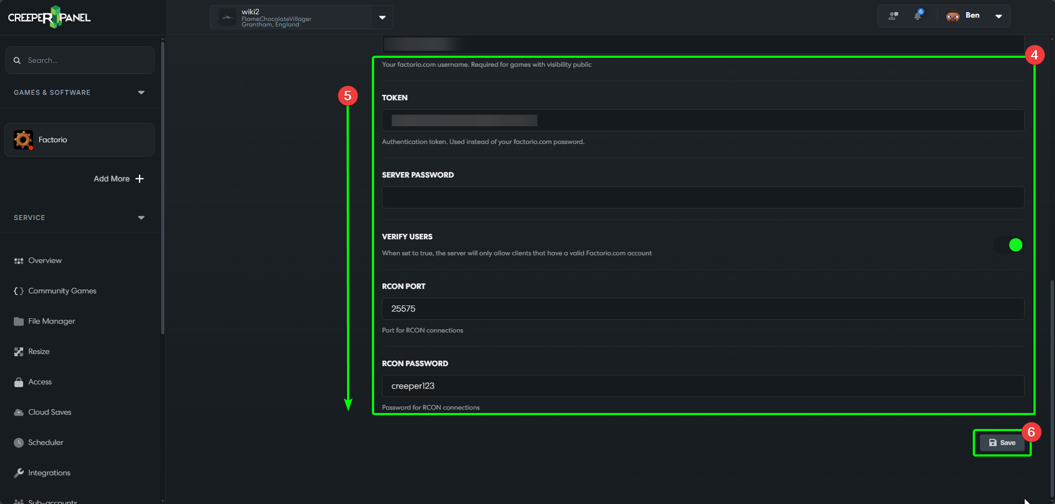Select the Cloud Saves icon
The image size is (1055, 504).
18,412
